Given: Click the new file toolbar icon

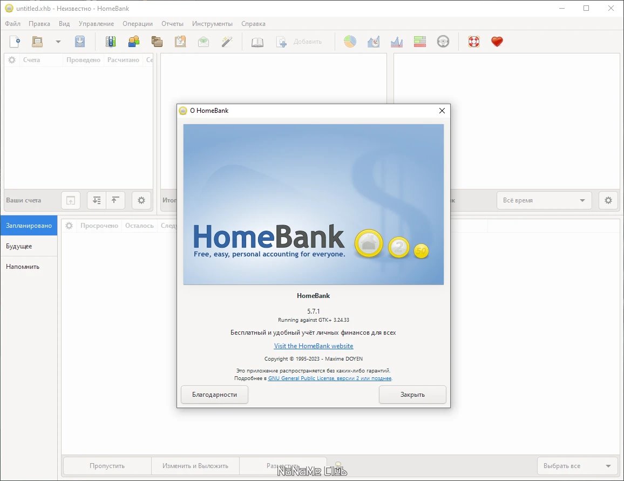Looking at the screenshot, I should pyautogui.click(x=15, y=42).
